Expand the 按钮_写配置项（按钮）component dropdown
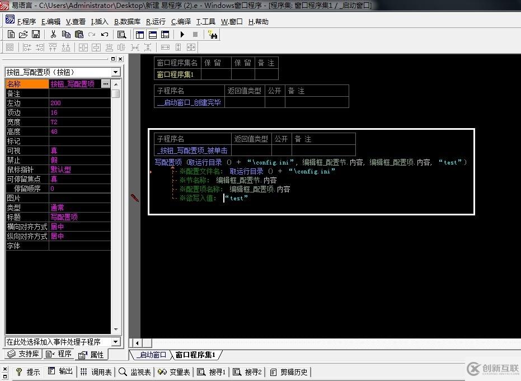The image size is (521, 381). pos(116,72)
